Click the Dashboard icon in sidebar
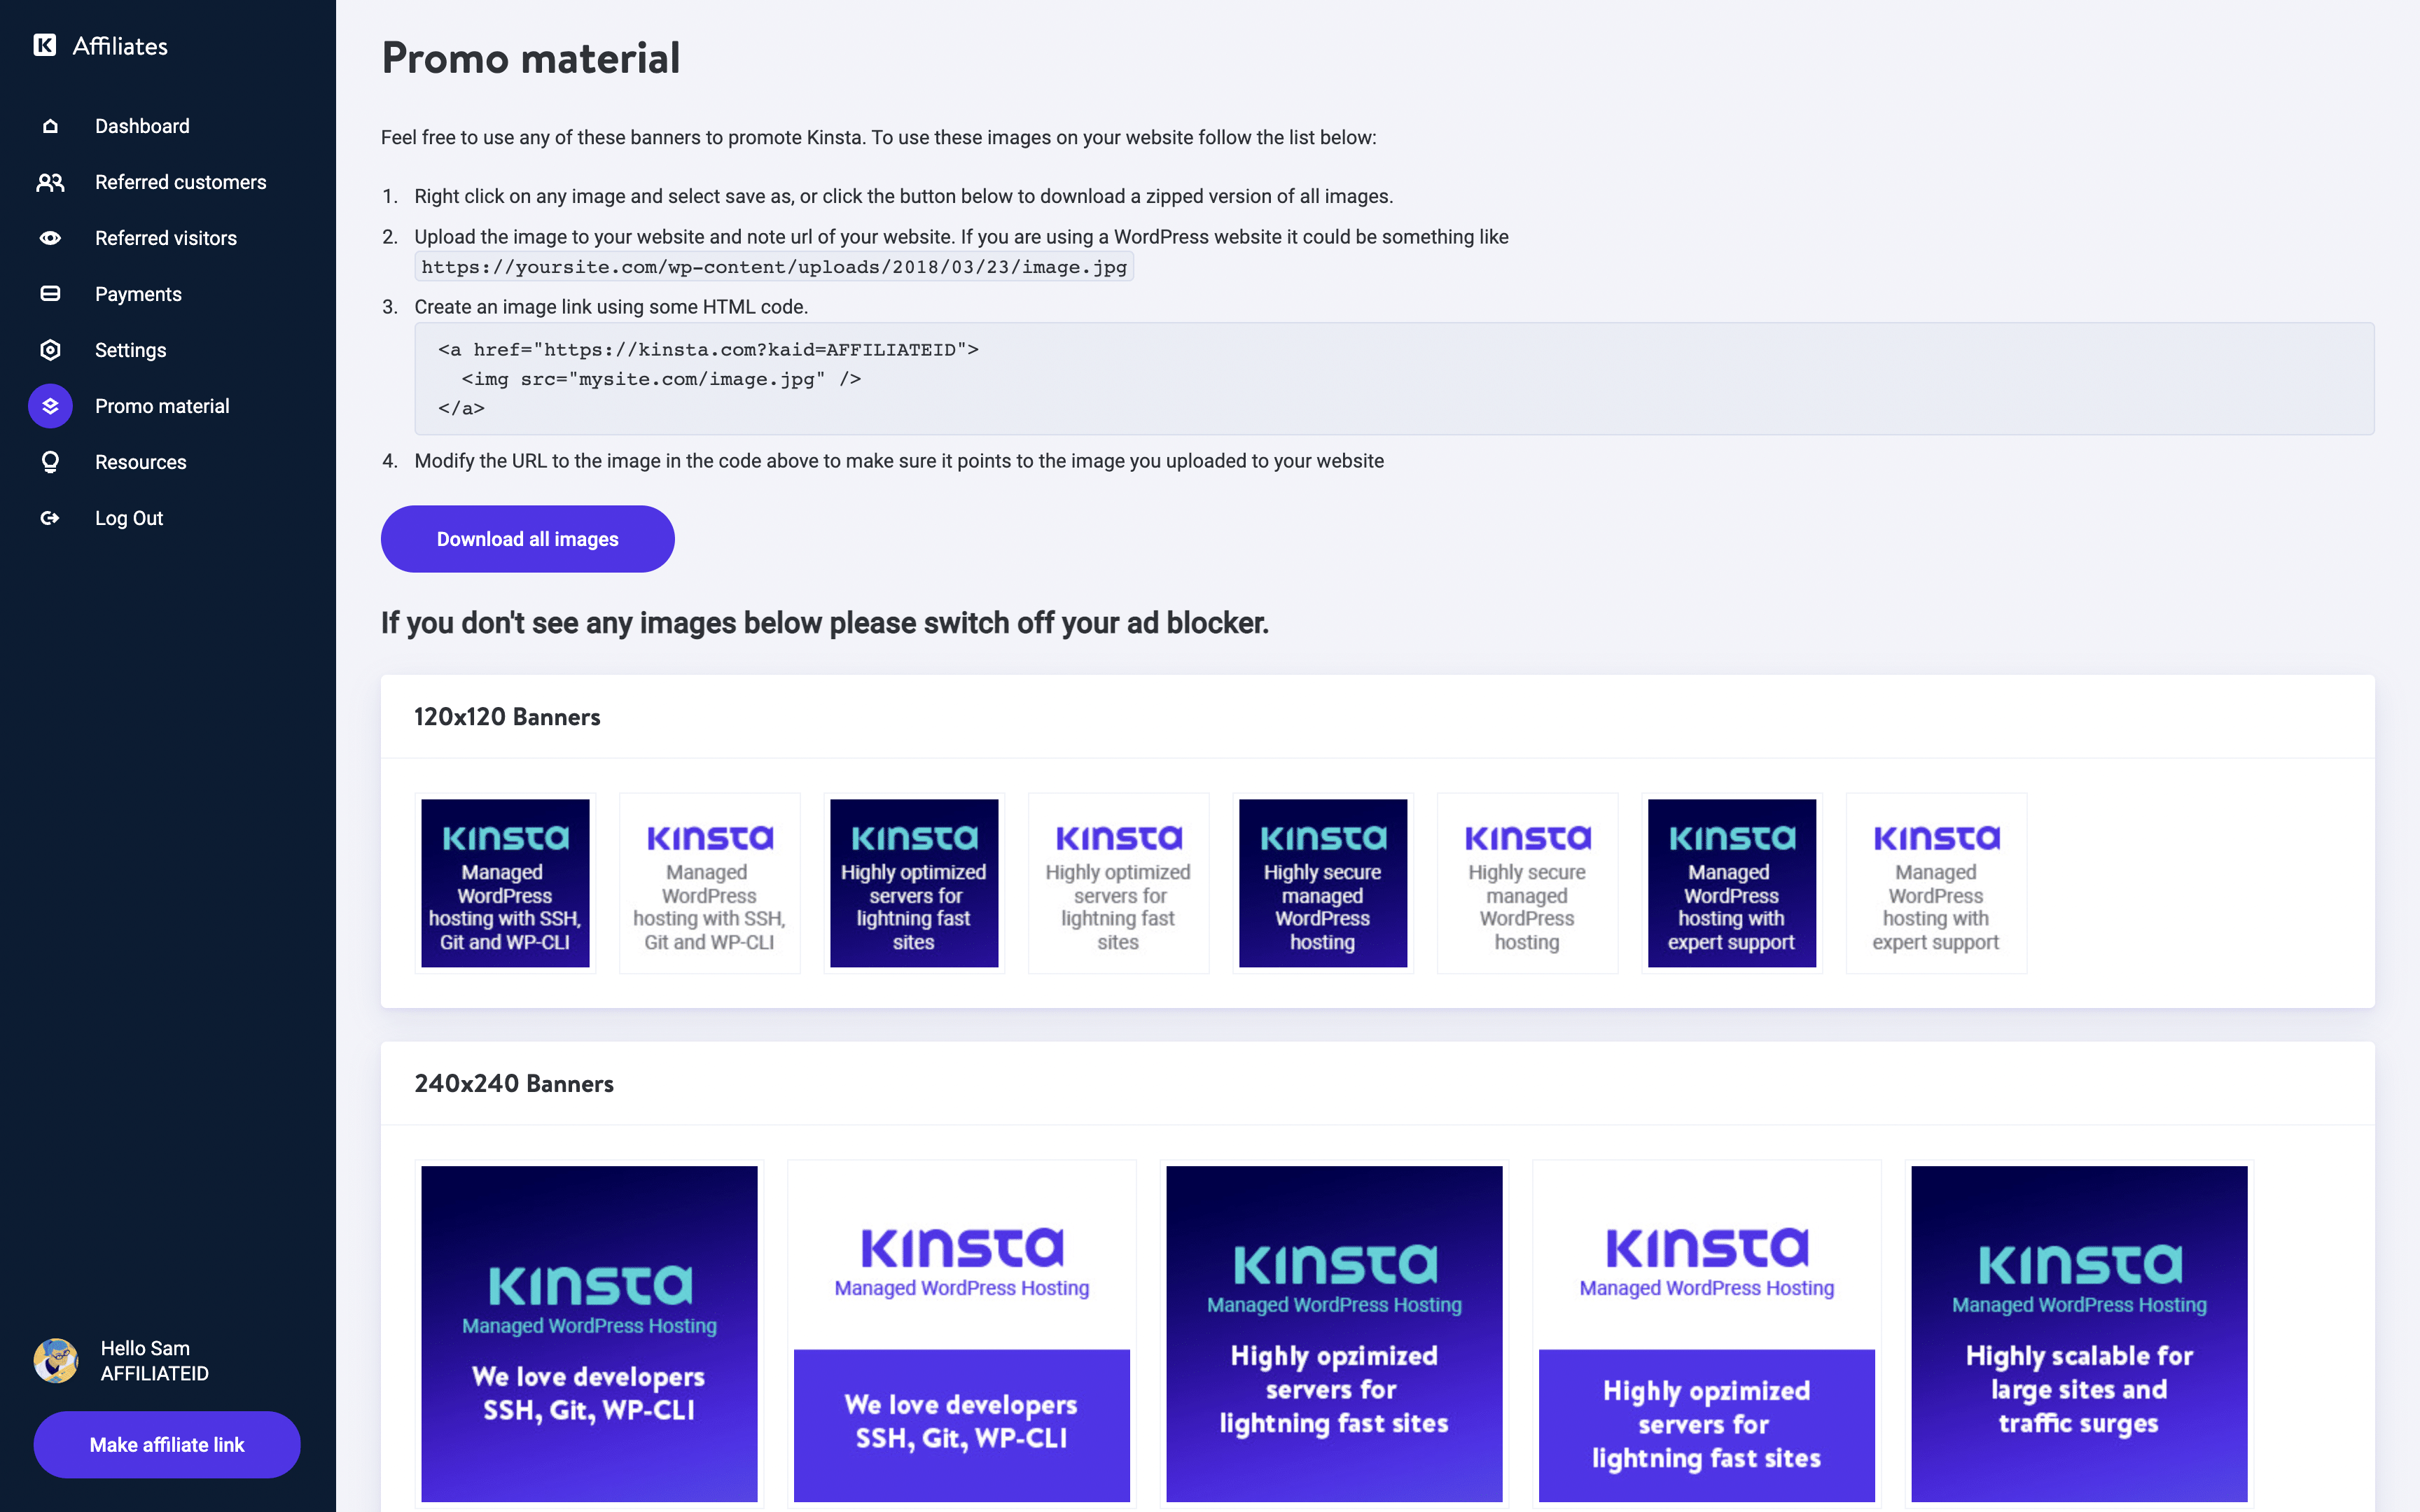Viewport: 2420px width, 1512px height. (x=47, y=125)
